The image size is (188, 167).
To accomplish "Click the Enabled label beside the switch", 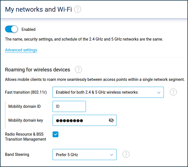I will tap(28, 29).
